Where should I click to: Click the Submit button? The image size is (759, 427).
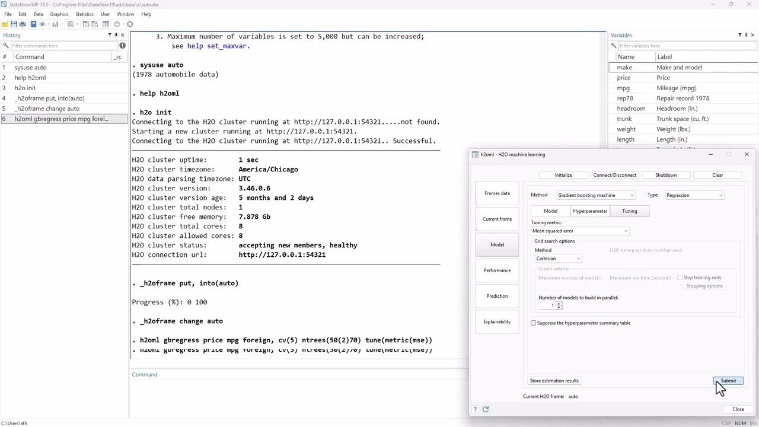point(728,381)
